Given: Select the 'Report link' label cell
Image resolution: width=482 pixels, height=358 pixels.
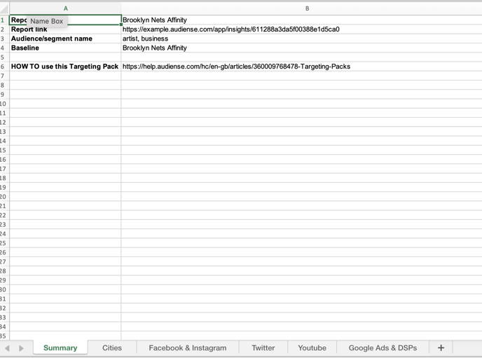Looking at the screenshot, I should tap(65, 29).
